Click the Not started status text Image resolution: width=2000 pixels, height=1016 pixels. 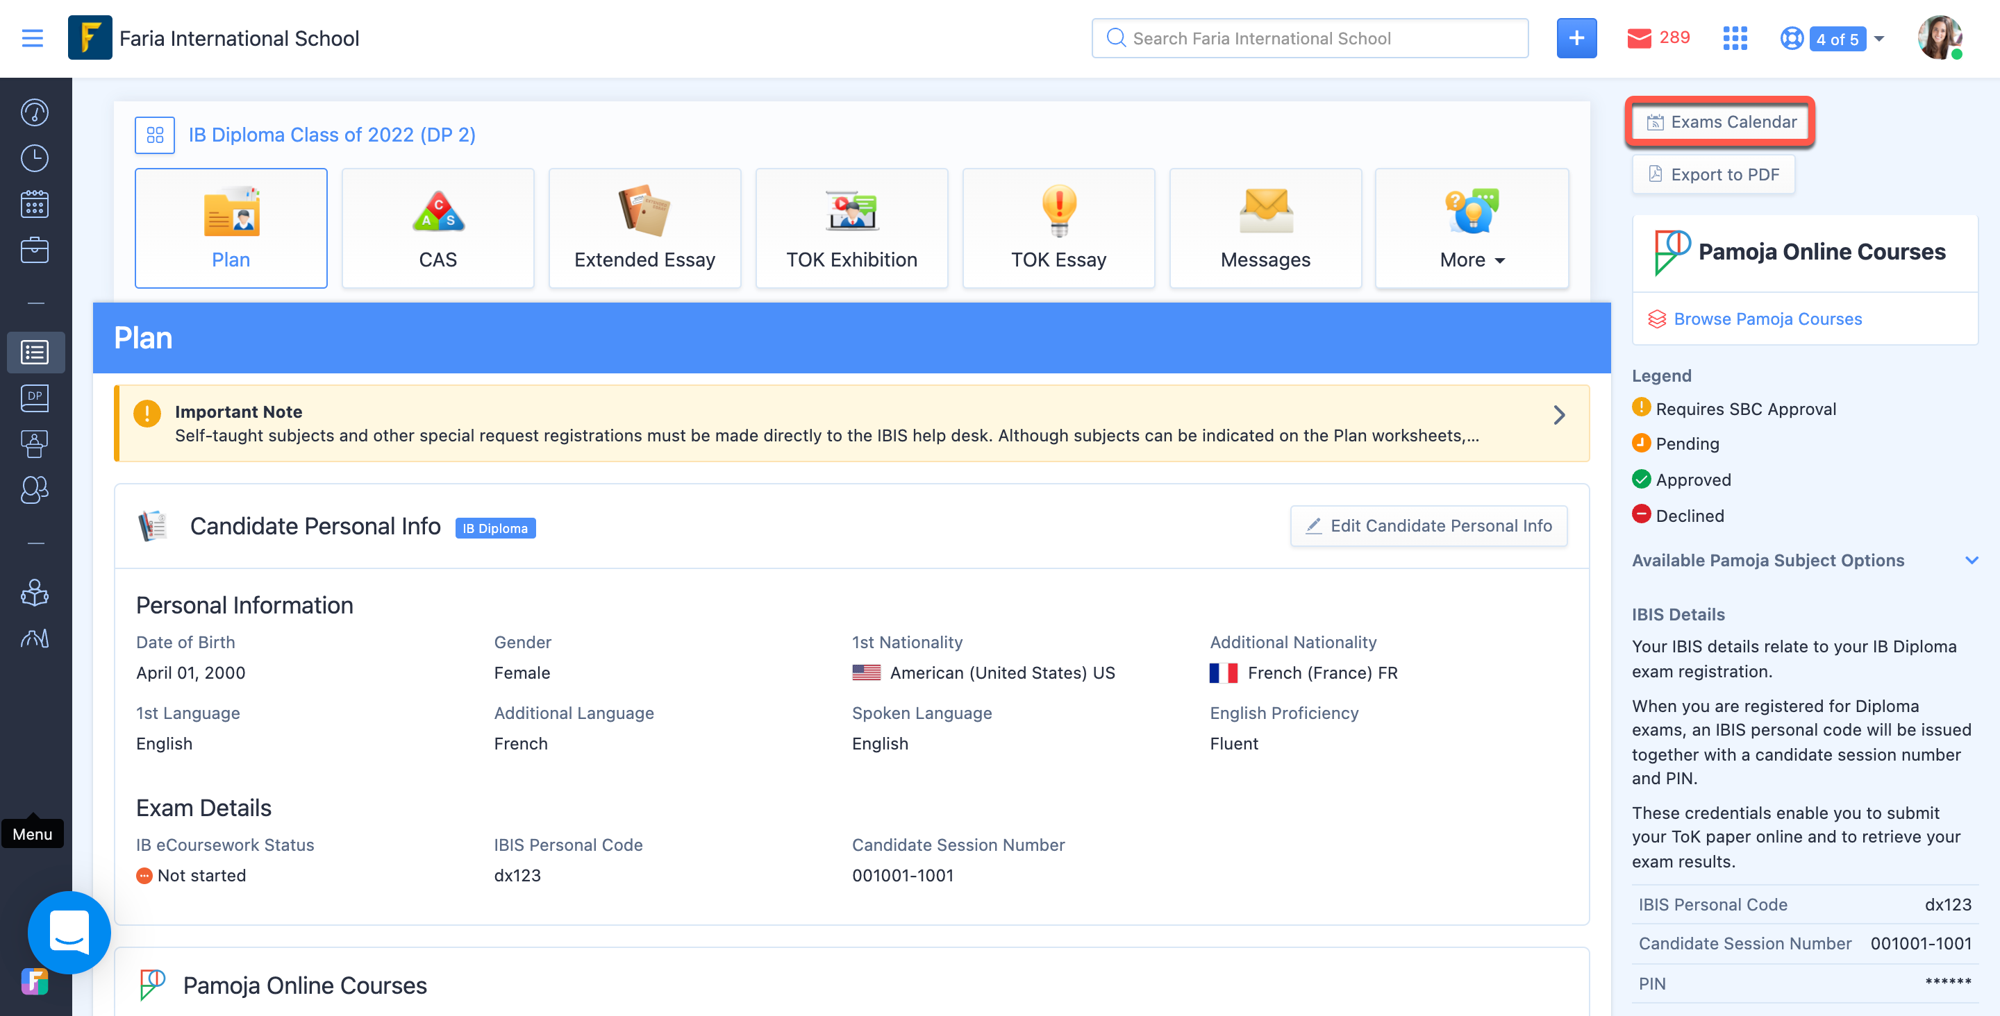tap(201, 876)
